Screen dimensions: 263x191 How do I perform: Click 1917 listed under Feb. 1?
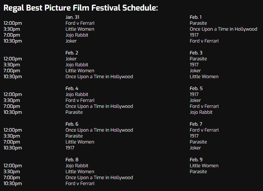(x=194, y=35)
